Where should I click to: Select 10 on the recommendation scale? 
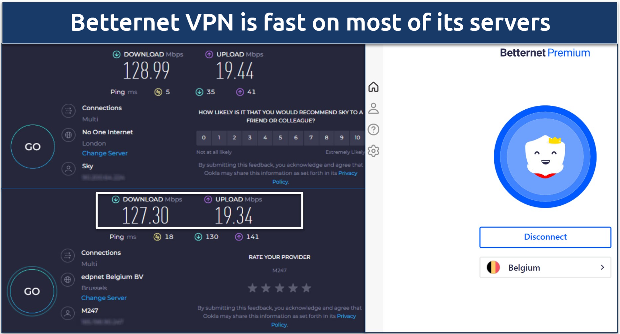[x=357, y=138]
